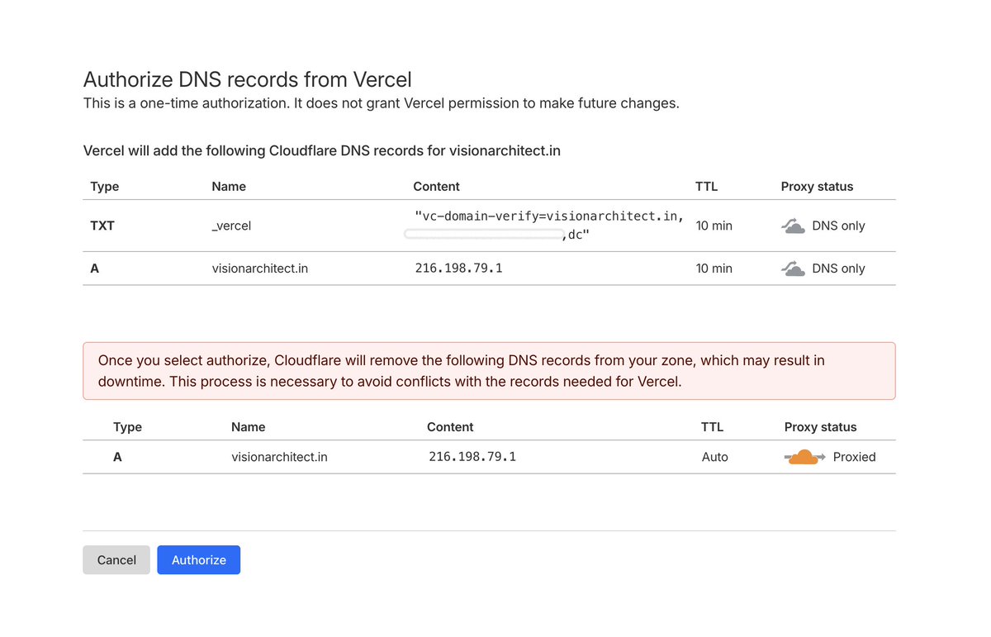The width and height of the screenshot is (991, 637).
Task: Select the "_vercel" name cell
Action: coord(231,226)
